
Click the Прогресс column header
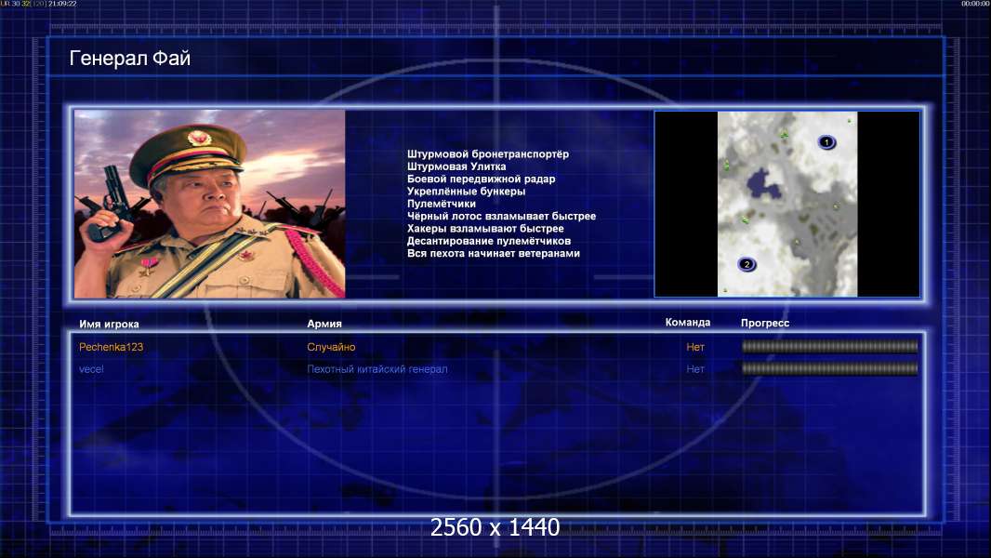tap(765, 323)
